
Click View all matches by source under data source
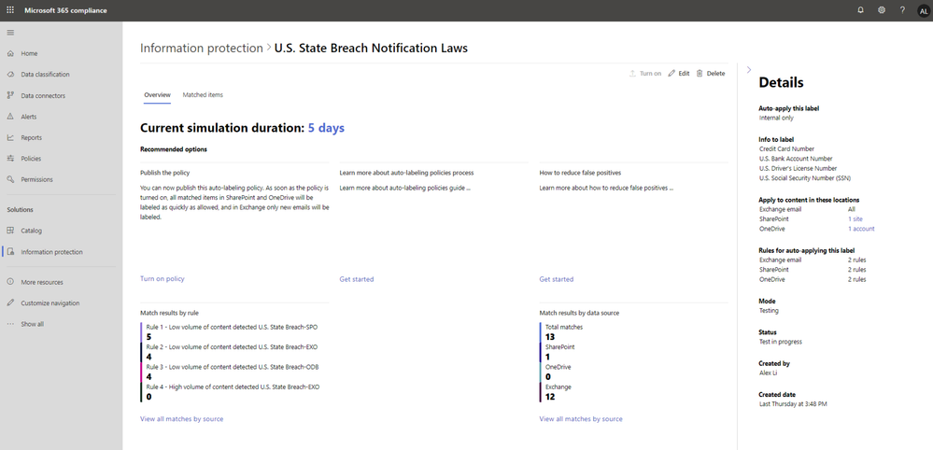point(581,419)
